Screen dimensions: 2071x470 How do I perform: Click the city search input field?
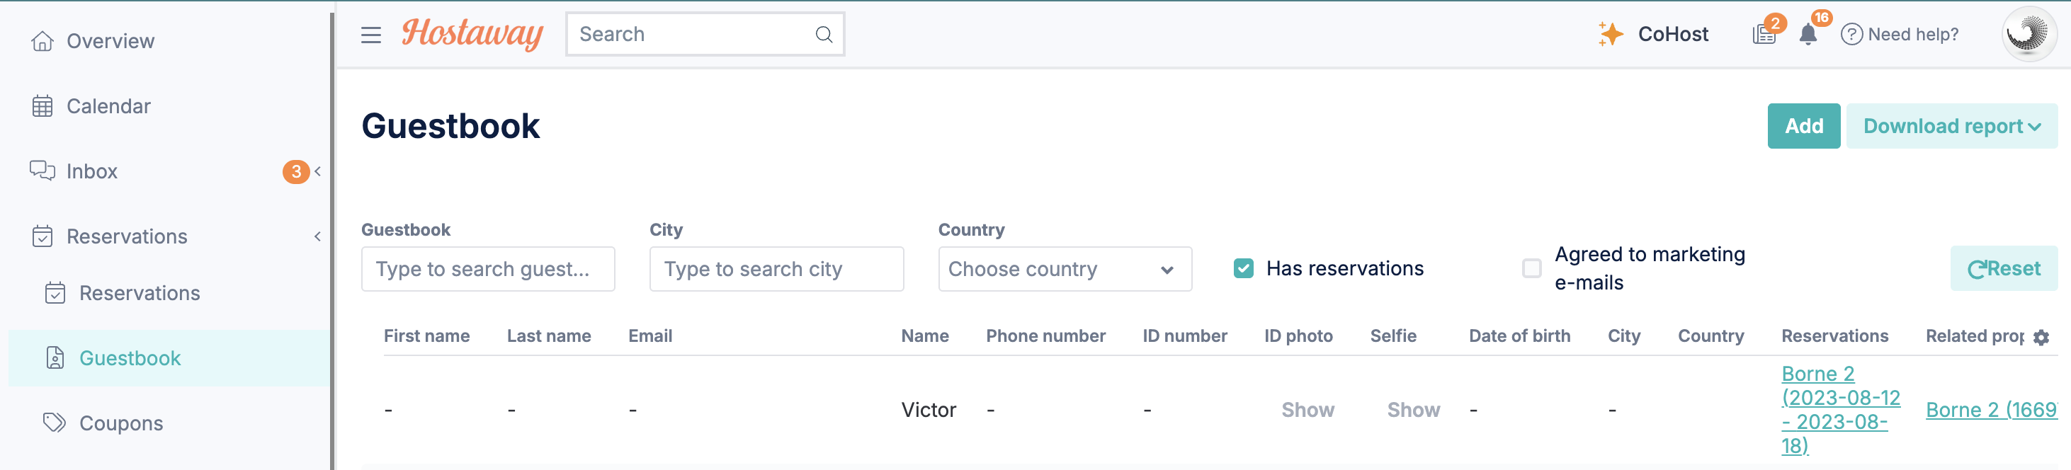click(x=776, y=269)
